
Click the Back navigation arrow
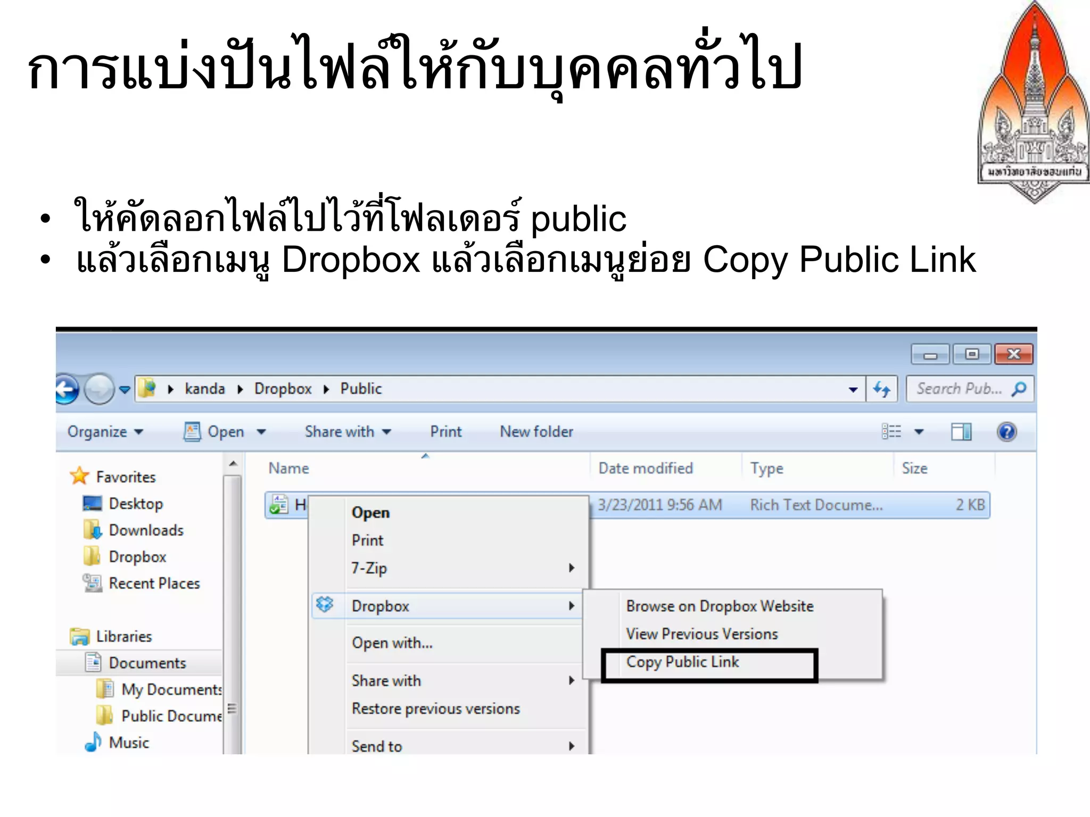click(66, 389)
